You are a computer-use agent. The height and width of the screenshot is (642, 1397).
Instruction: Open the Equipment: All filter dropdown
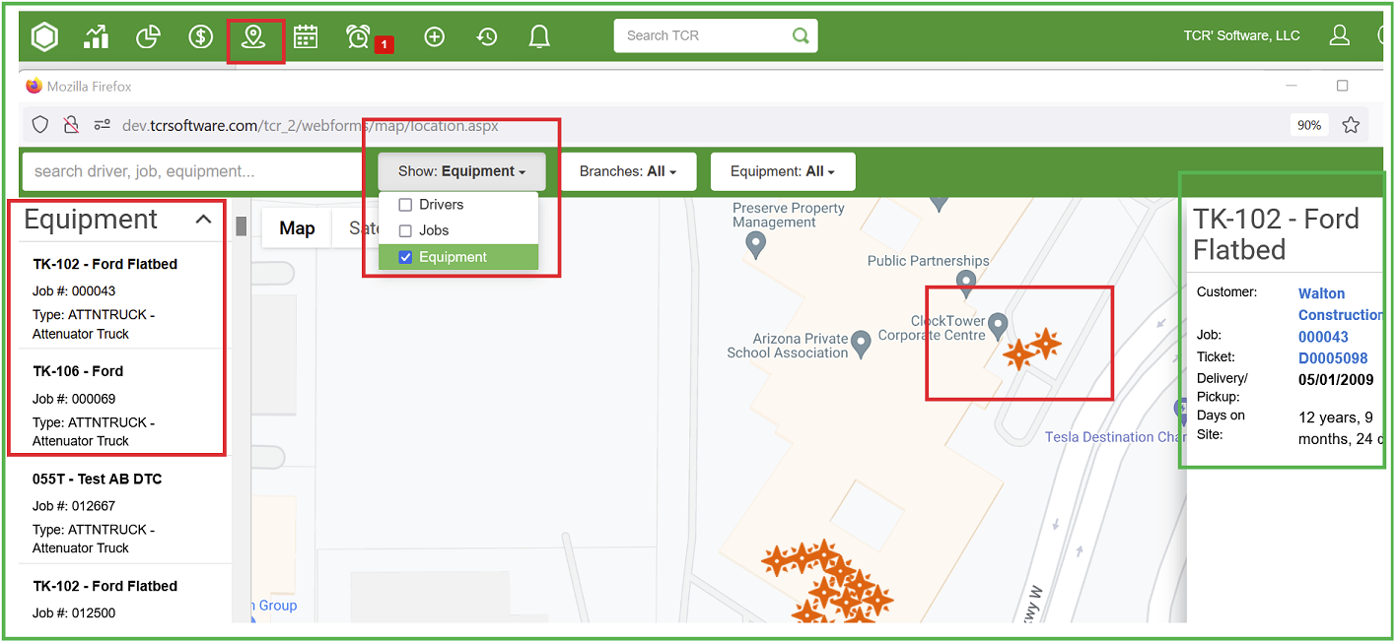click(x=783, y=171)
